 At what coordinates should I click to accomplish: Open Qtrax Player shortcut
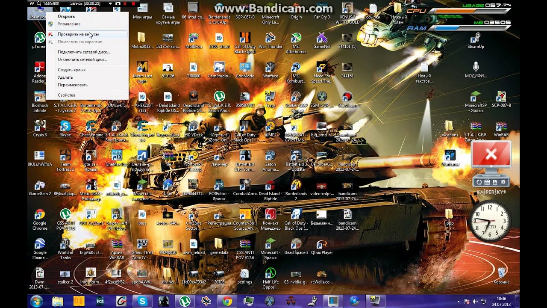tap(322, 246)
